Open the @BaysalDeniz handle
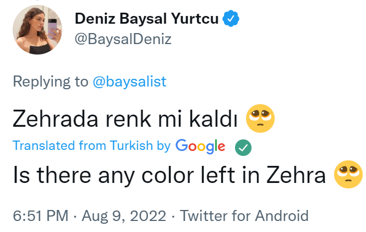 (x=123, y=39)
